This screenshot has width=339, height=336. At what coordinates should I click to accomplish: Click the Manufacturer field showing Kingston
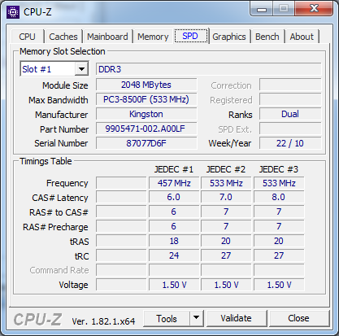146,114
